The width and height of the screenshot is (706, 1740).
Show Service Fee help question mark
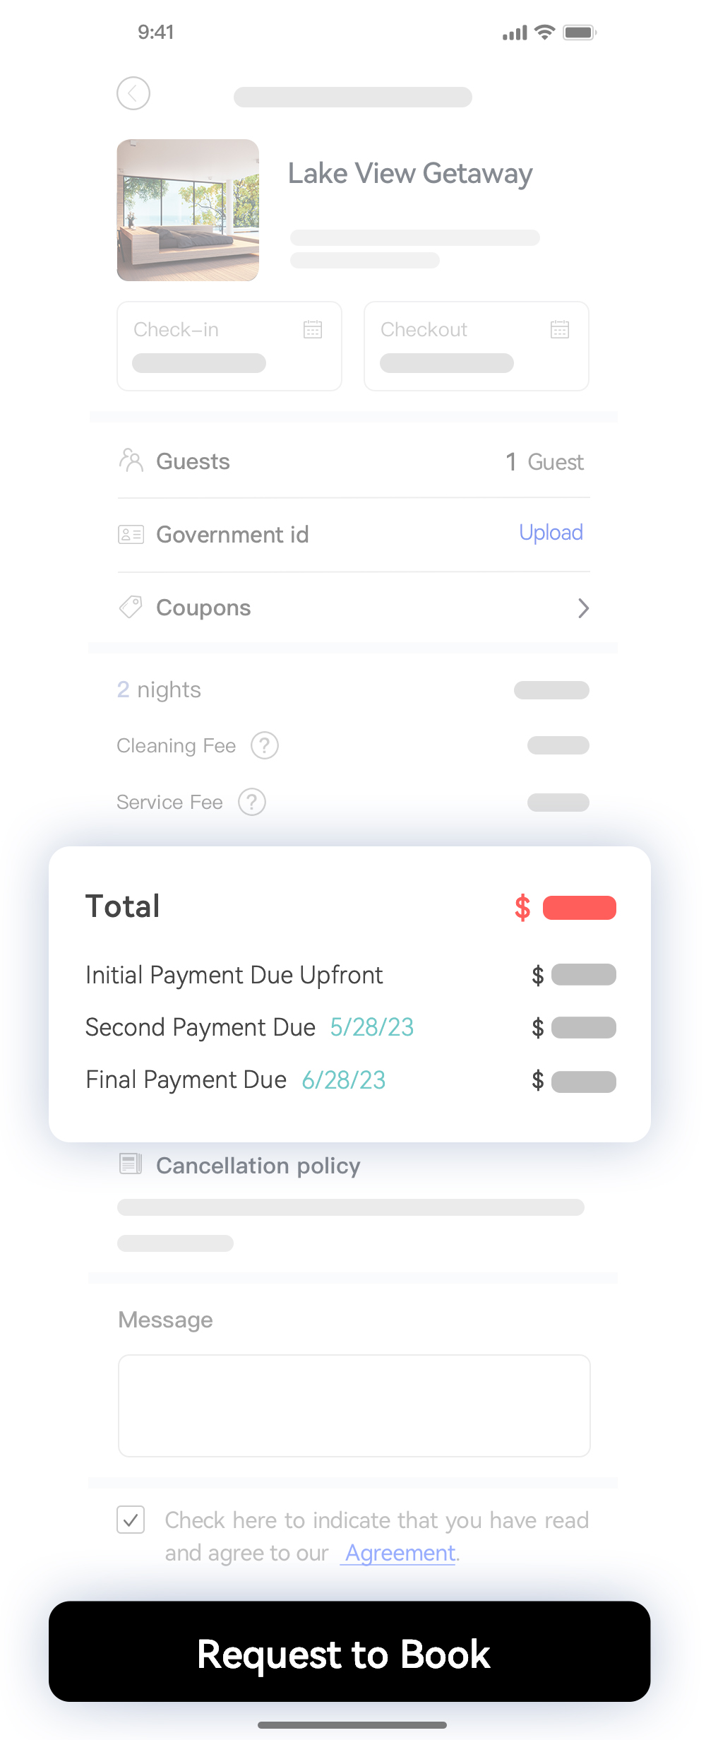tap(252, 802)
